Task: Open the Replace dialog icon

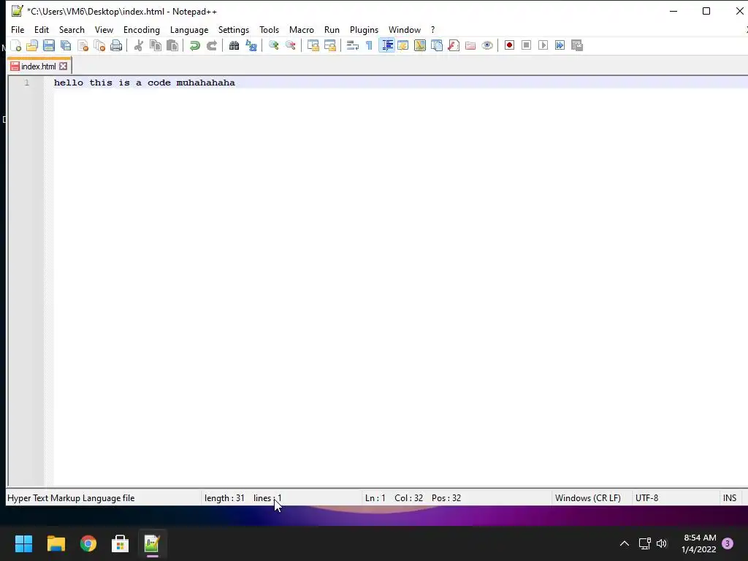Action: 251,45
